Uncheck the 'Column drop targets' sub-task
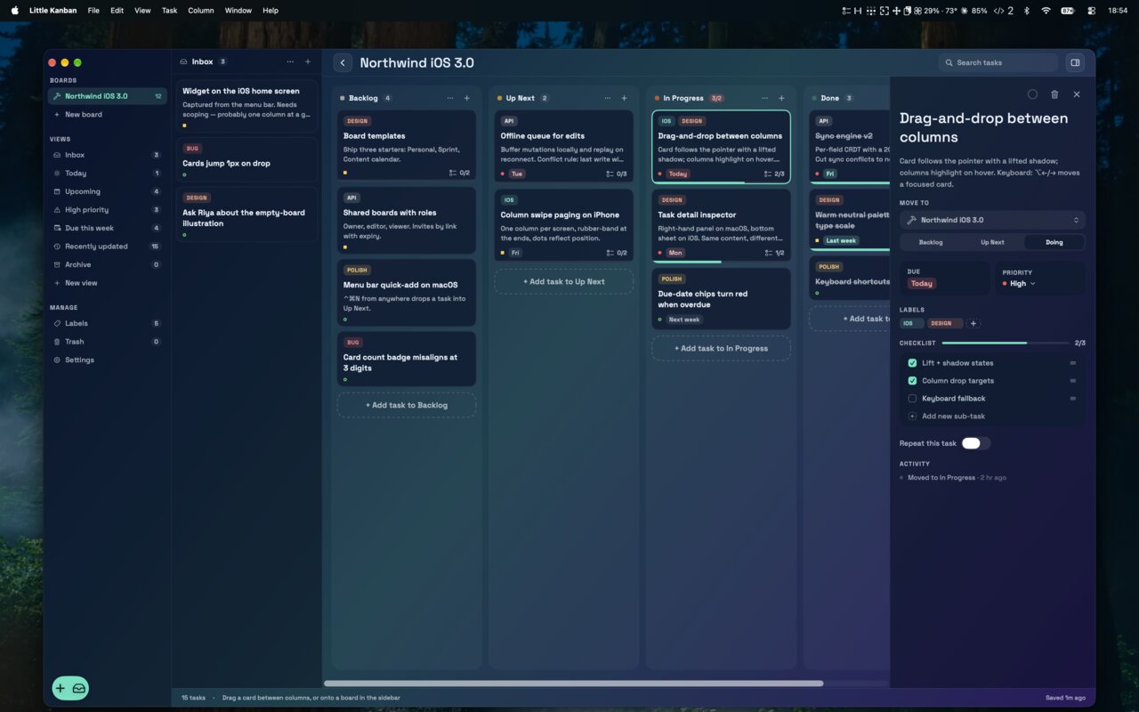Screen dimensions: 1139x712 click(912, 381)
